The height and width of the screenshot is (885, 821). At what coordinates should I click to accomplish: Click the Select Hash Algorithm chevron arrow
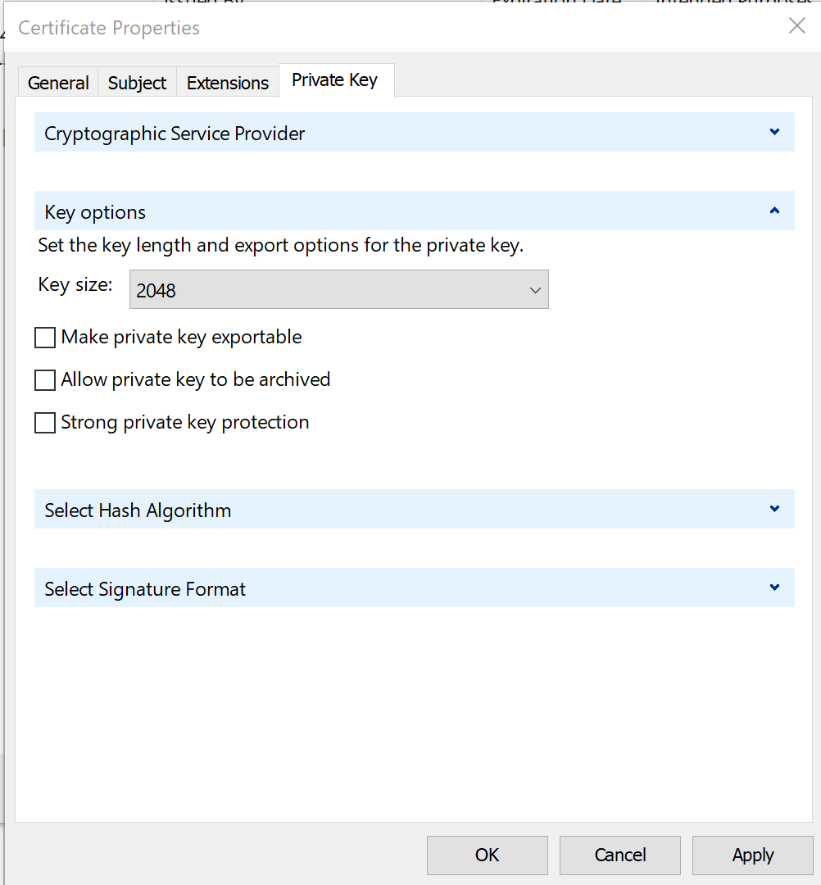pyautogui.click(x=774, y=509)
